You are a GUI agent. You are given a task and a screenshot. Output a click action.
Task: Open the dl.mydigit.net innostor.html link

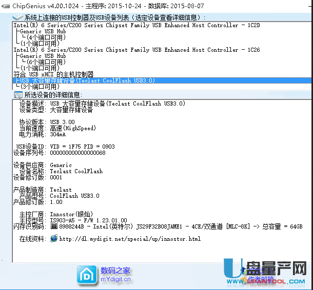click(130, 239)
